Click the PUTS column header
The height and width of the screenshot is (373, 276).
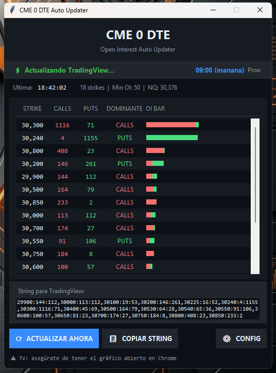tap(91, 109)
